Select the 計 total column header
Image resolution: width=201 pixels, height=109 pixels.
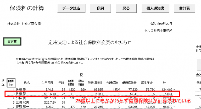click(x=164, y=83)
